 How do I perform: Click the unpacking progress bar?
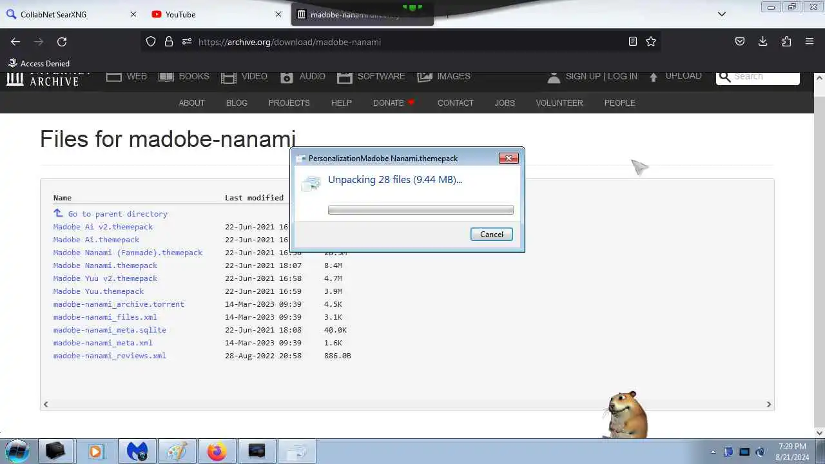point(420,210)
